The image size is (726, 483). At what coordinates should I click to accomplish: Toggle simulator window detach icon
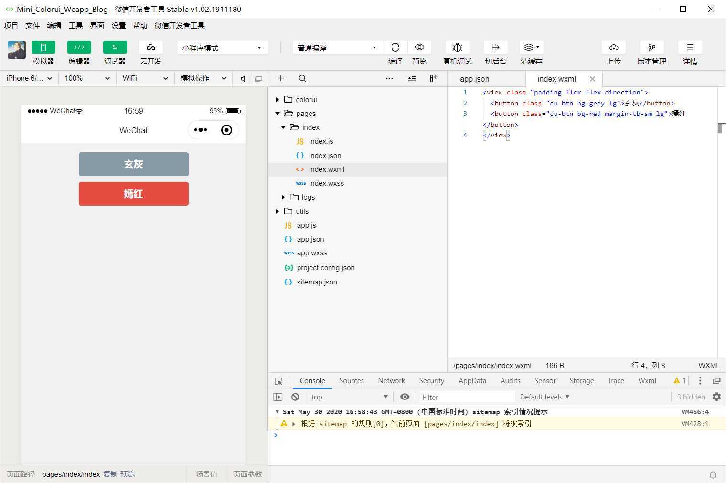coord(258,79)
